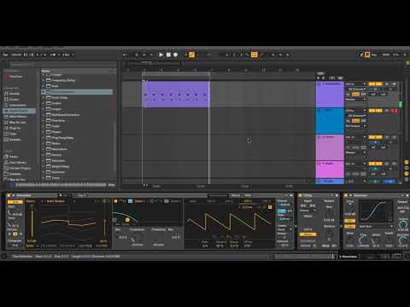Switch to LFO 1 tab in Wavetable

pos(247,201)
